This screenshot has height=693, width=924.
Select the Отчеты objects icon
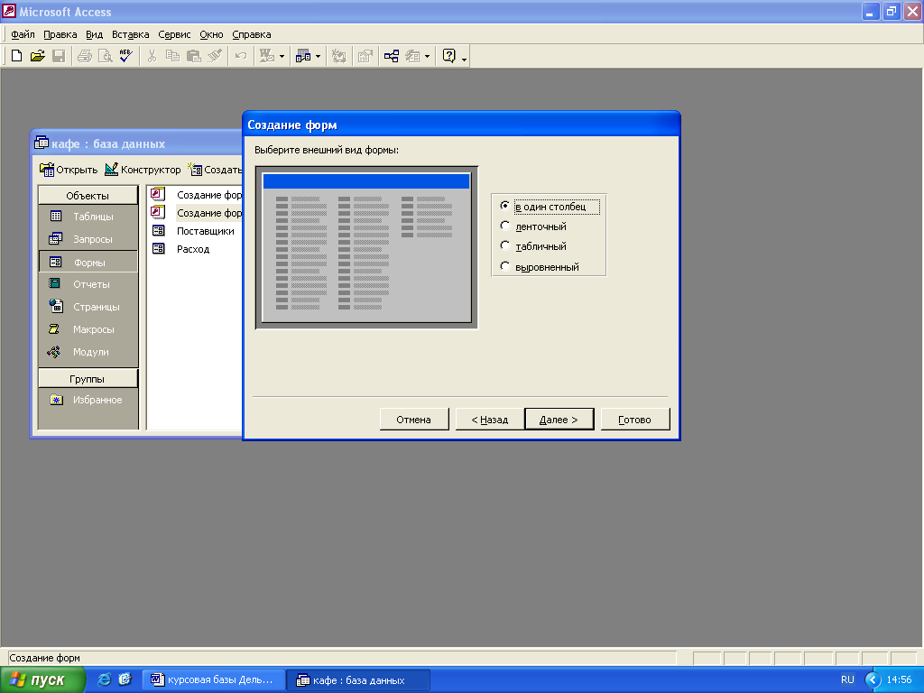point(56,284)
